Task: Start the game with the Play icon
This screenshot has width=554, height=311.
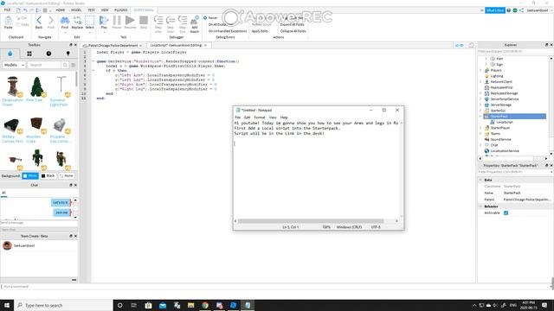Action: [x=104, y=21]
